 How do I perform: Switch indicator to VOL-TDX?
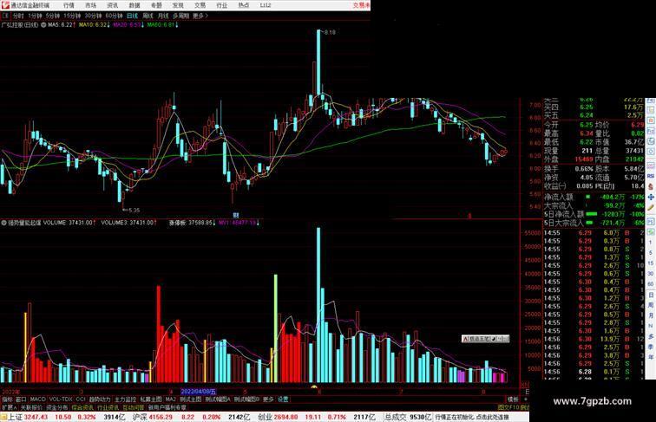point(61,399)
